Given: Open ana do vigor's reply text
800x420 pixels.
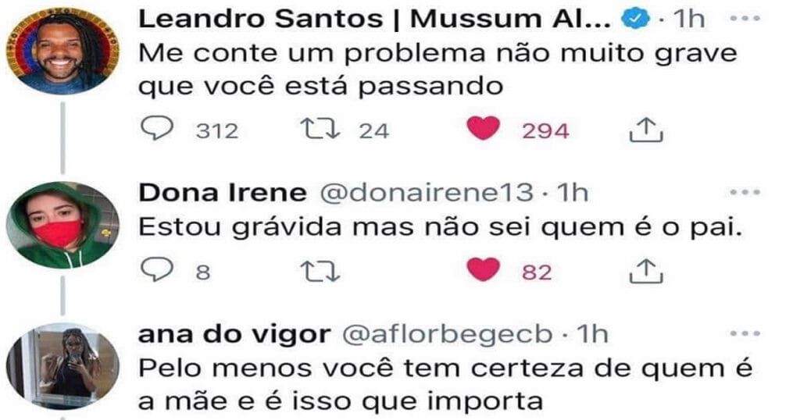Looking at the screenshot, I should 445,385.
